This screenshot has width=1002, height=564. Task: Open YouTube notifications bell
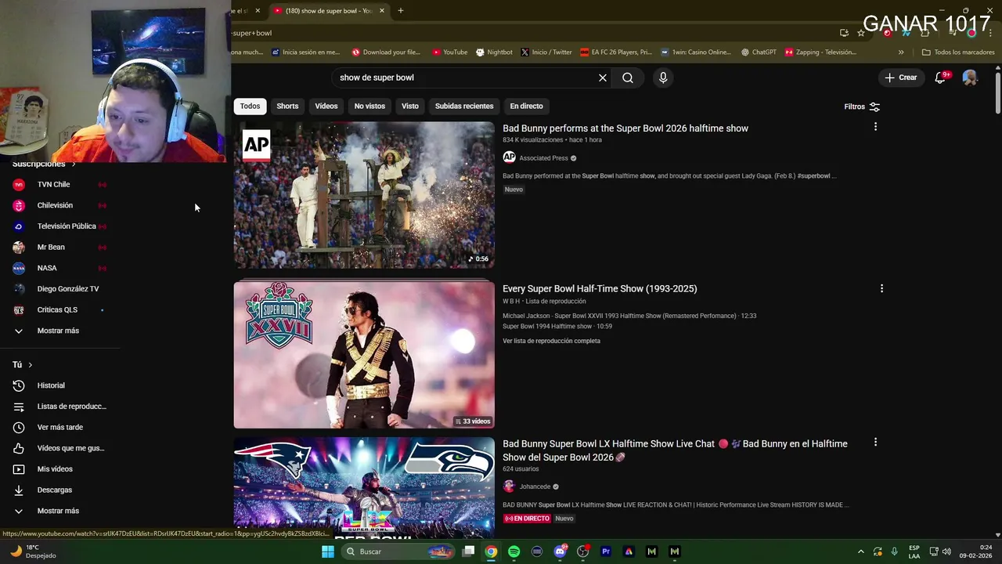pyautogui.click(x=941, y=78)
